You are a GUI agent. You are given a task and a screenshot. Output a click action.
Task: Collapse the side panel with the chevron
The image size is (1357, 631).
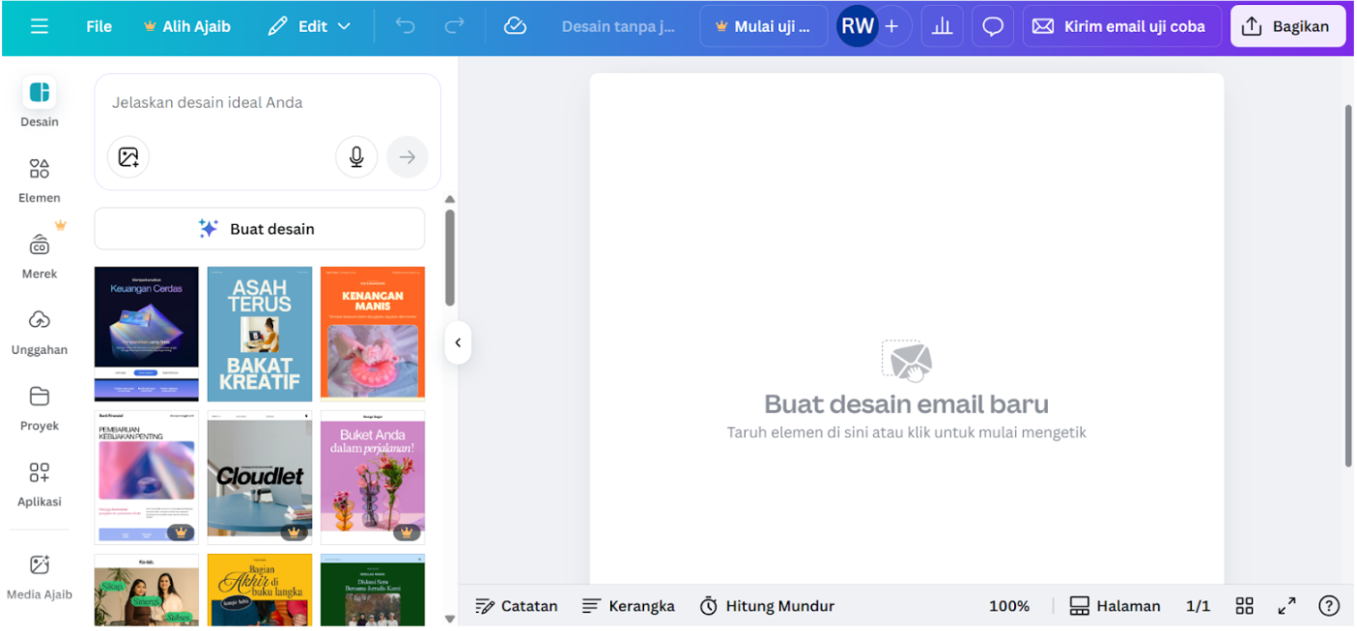click(x=458, y=343)
